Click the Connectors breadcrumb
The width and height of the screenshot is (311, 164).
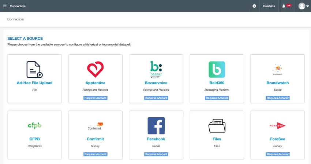click(x=15, y=19)
